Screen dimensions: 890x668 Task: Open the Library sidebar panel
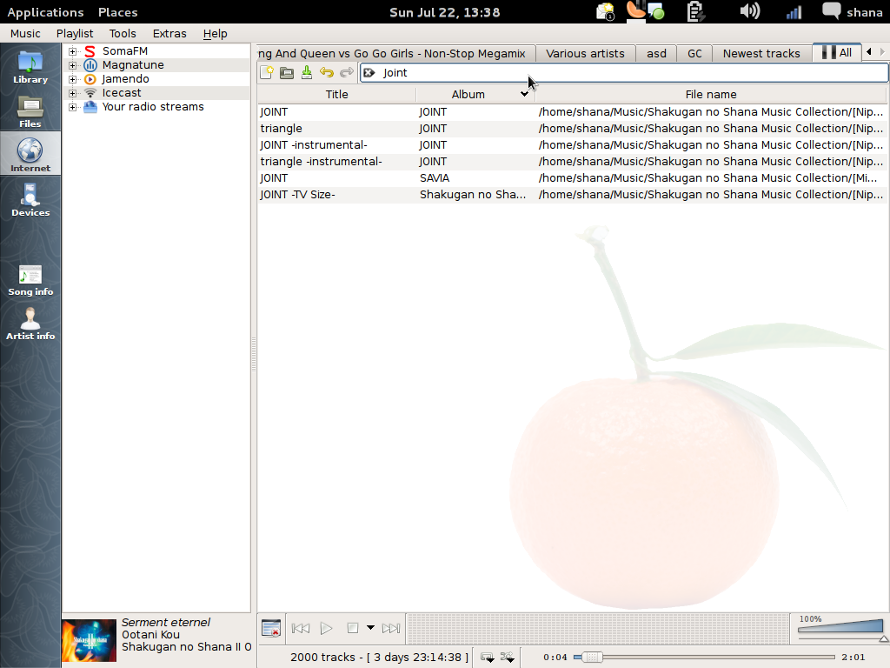click(x=30, y=67)
